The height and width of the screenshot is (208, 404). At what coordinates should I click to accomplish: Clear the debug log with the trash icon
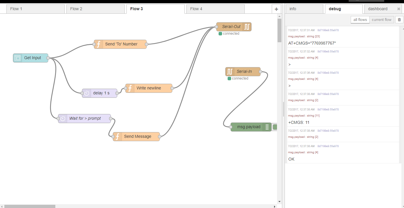click(399, 20)
